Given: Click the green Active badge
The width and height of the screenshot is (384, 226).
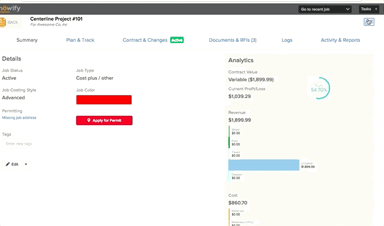Looking at the screenshot, I should [177, 40].
